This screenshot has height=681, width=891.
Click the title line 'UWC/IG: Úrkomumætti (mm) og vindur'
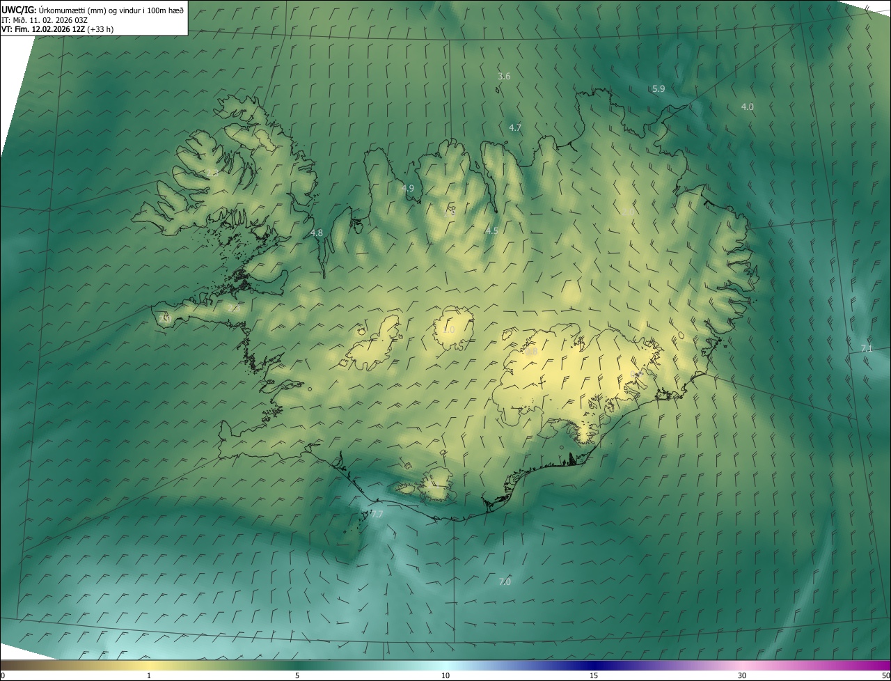coord(93,10)
